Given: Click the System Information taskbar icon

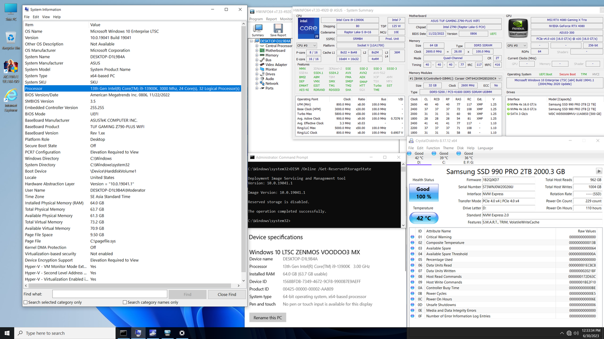Looking at the screenshot, I should coord(138,333).
